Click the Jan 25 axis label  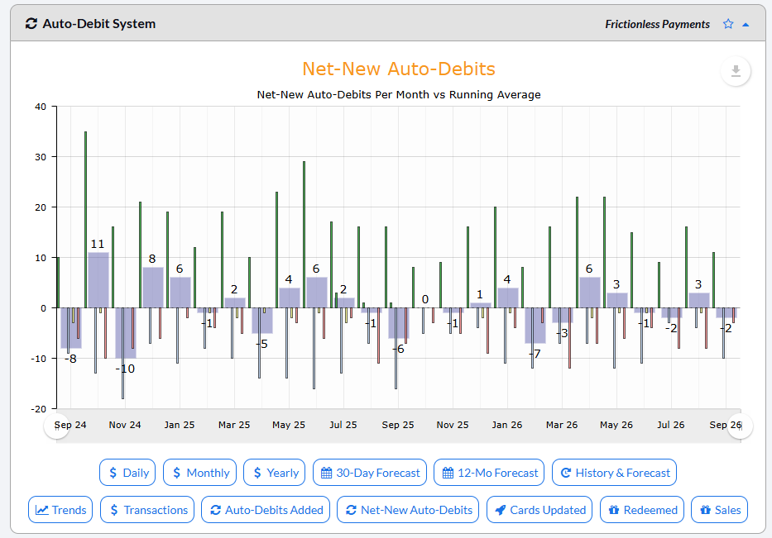pyautogui.click(x=180, y=425)
